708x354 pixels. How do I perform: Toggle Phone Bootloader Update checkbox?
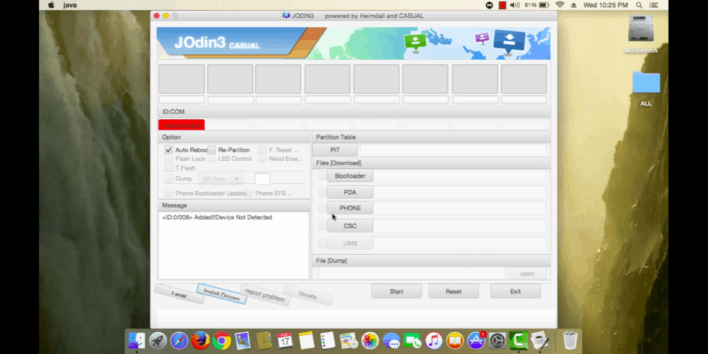169,194
